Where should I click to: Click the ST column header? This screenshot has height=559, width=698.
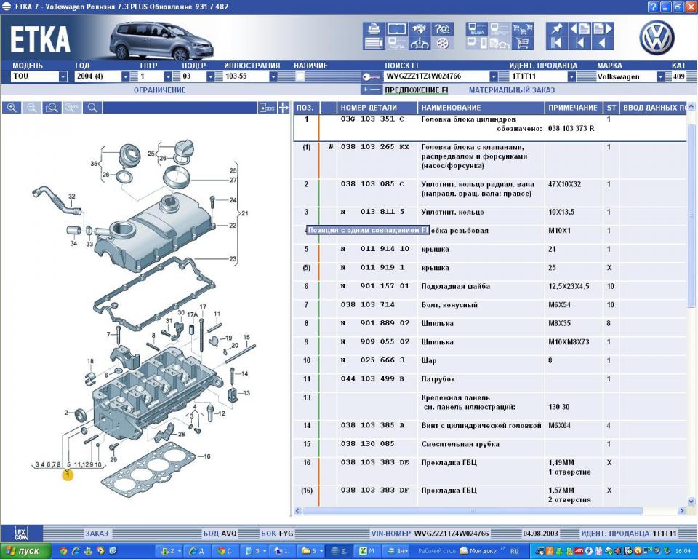point(611,108)
